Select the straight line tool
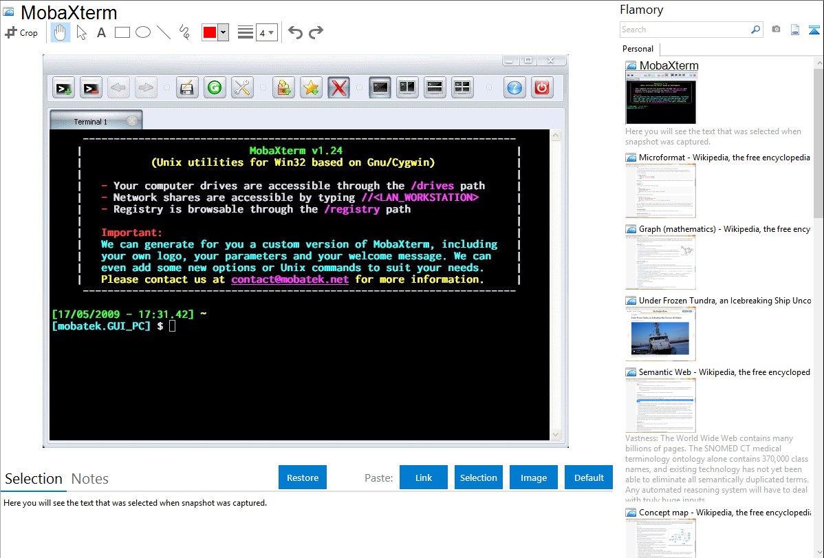The image size is (824, 558). tap(164, 32)
